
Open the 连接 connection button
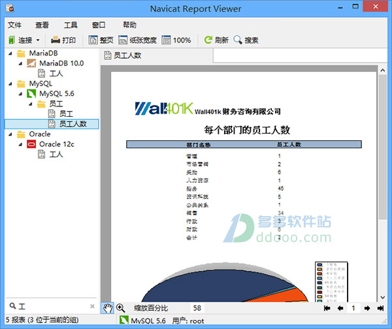[20, 40]
